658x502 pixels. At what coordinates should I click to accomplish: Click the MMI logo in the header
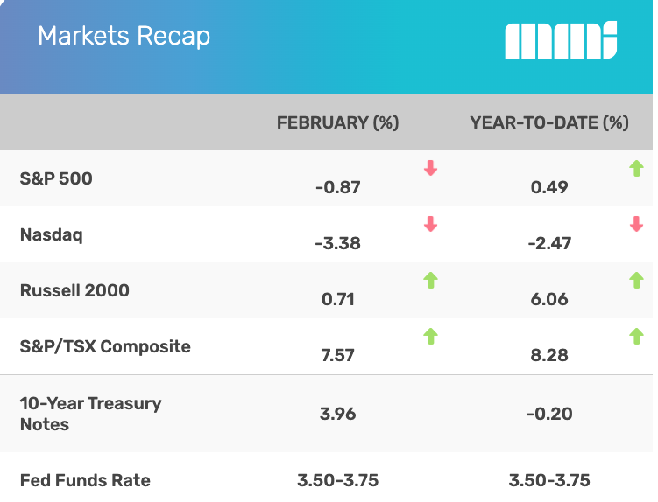pyautogui.click(x=561, y=41)
